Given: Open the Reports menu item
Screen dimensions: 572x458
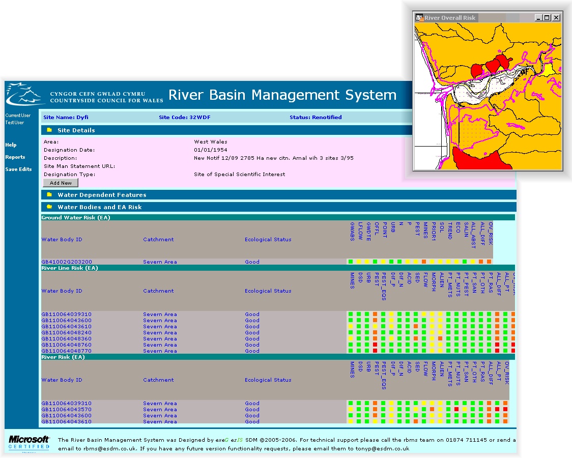Looking at the screenshot, I should coord(15,157).
